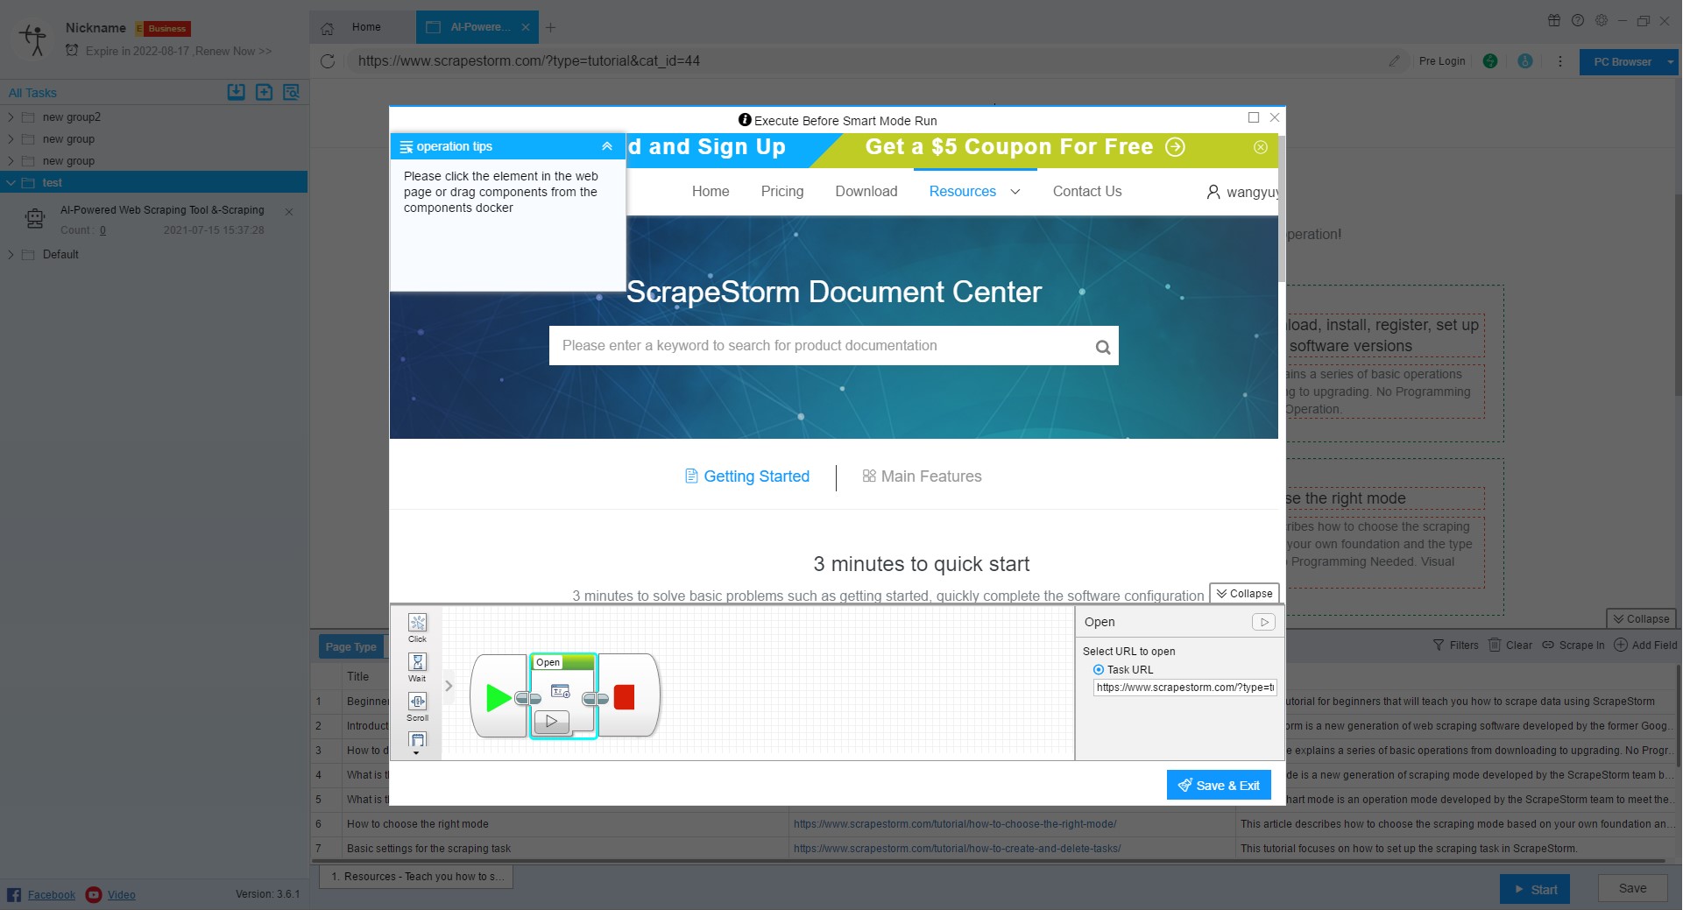Click the coupon arrow circle icon

click(1175, 147)
